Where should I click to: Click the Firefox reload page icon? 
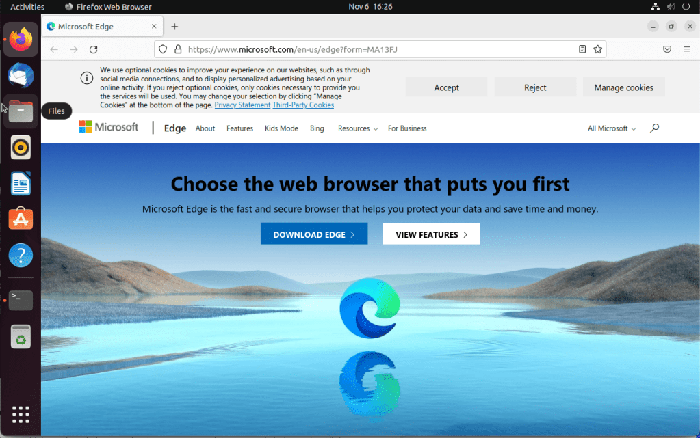click(x=94, y=49)
